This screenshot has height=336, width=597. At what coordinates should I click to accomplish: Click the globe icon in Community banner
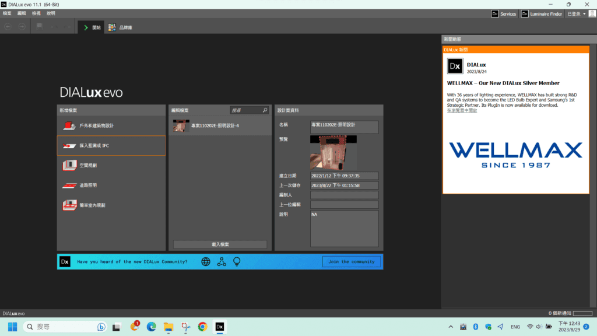(206, 262)
